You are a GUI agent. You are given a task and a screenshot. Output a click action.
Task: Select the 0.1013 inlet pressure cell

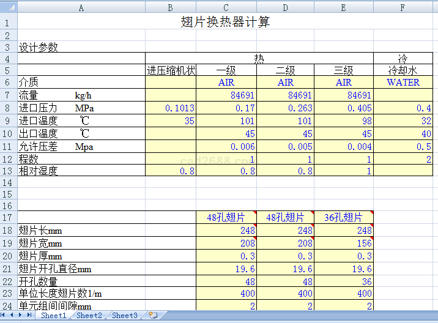171,108
